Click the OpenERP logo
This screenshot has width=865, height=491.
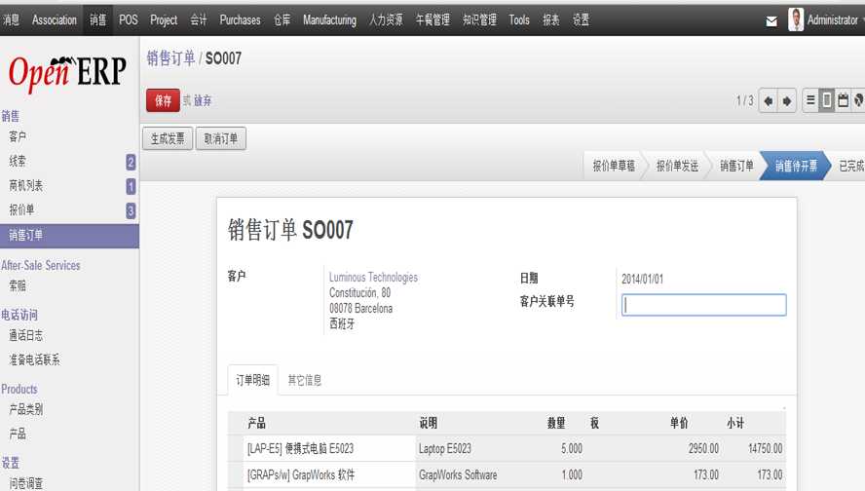(x=67, y=72)
